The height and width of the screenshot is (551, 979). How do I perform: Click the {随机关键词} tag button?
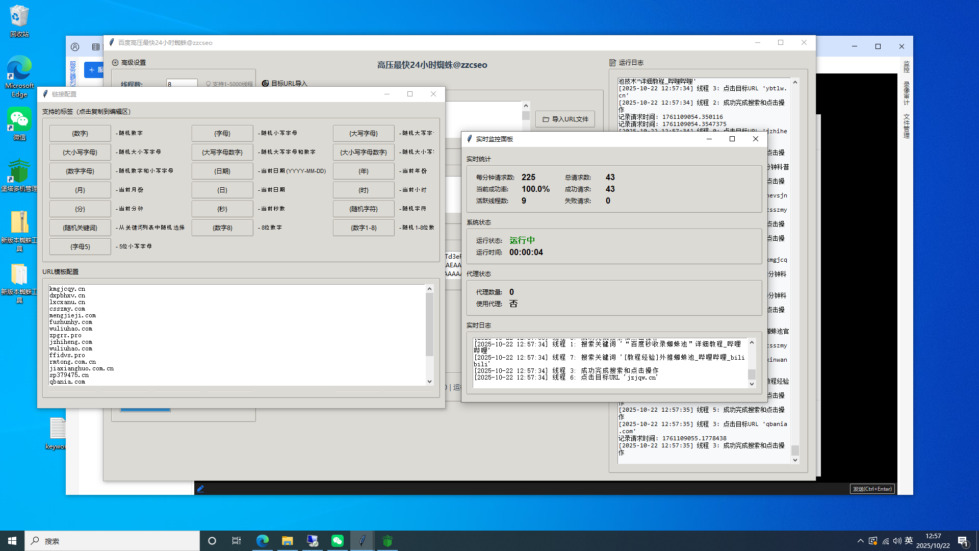[80, 228]
